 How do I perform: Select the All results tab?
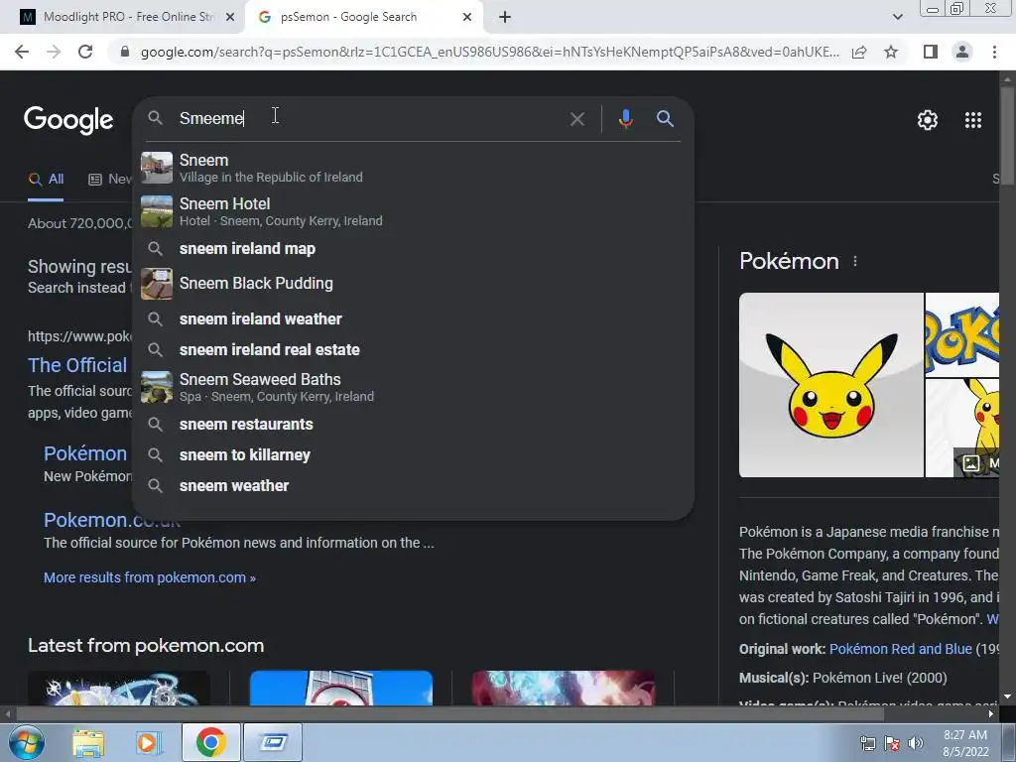tap(46, 180)
